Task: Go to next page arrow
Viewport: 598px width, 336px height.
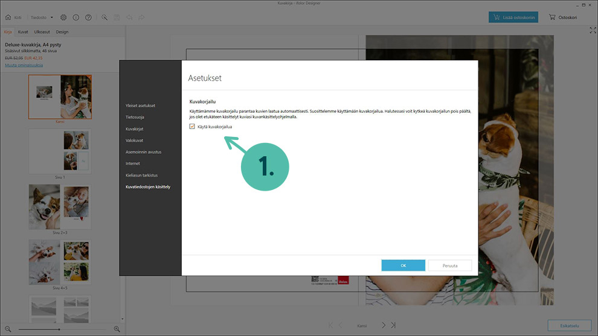Action: tap(384, 325)
